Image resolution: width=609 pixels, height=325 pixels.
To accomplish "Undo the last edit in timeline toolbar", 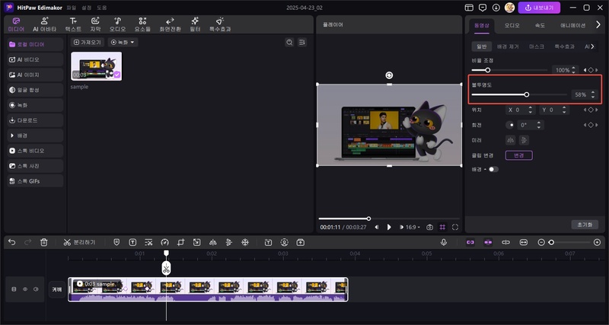I will (x=11, y=242).
